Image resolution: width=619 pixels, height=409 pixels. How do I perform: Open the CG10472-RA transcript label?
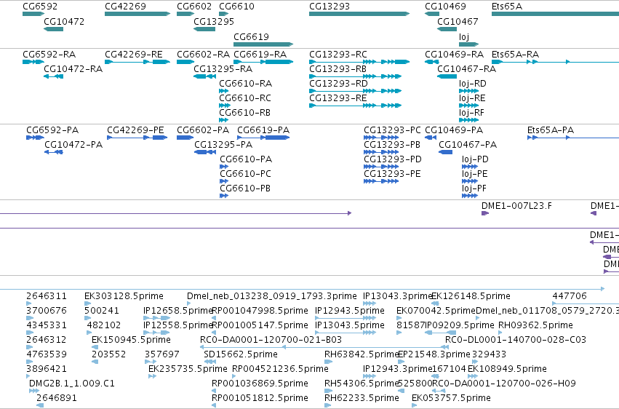(x=73, y=68)
